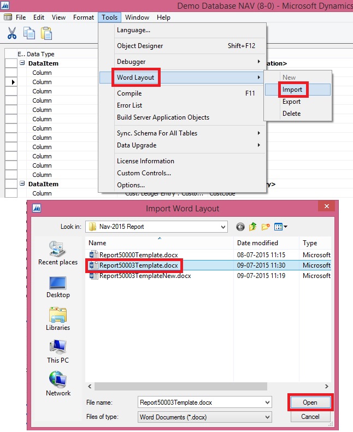
Task: Choose Import from Word Layout submenu
Action: pyautogui.click(x=292, y=90)
